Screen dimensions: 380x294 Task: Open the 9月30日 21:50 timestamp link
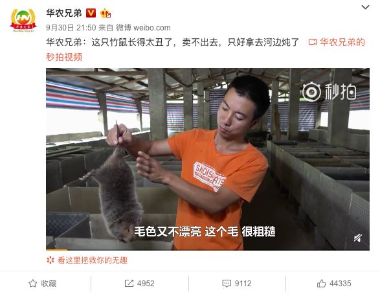pos(71,28)
